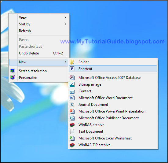Click the Ctrl+Z shortcut text
The height and width of the screenshot is (163, 168).
(x=58, y=53)
